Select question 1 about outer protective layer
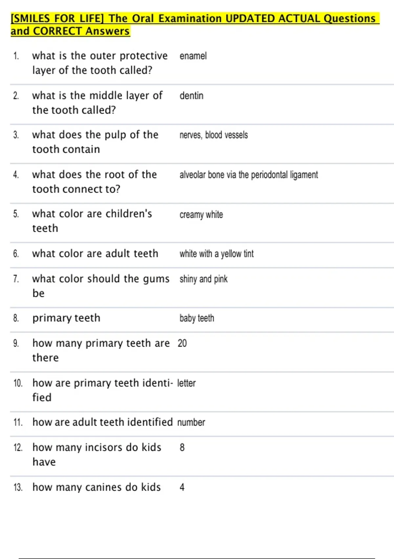The image size is (394, 559). pos(100,63)
